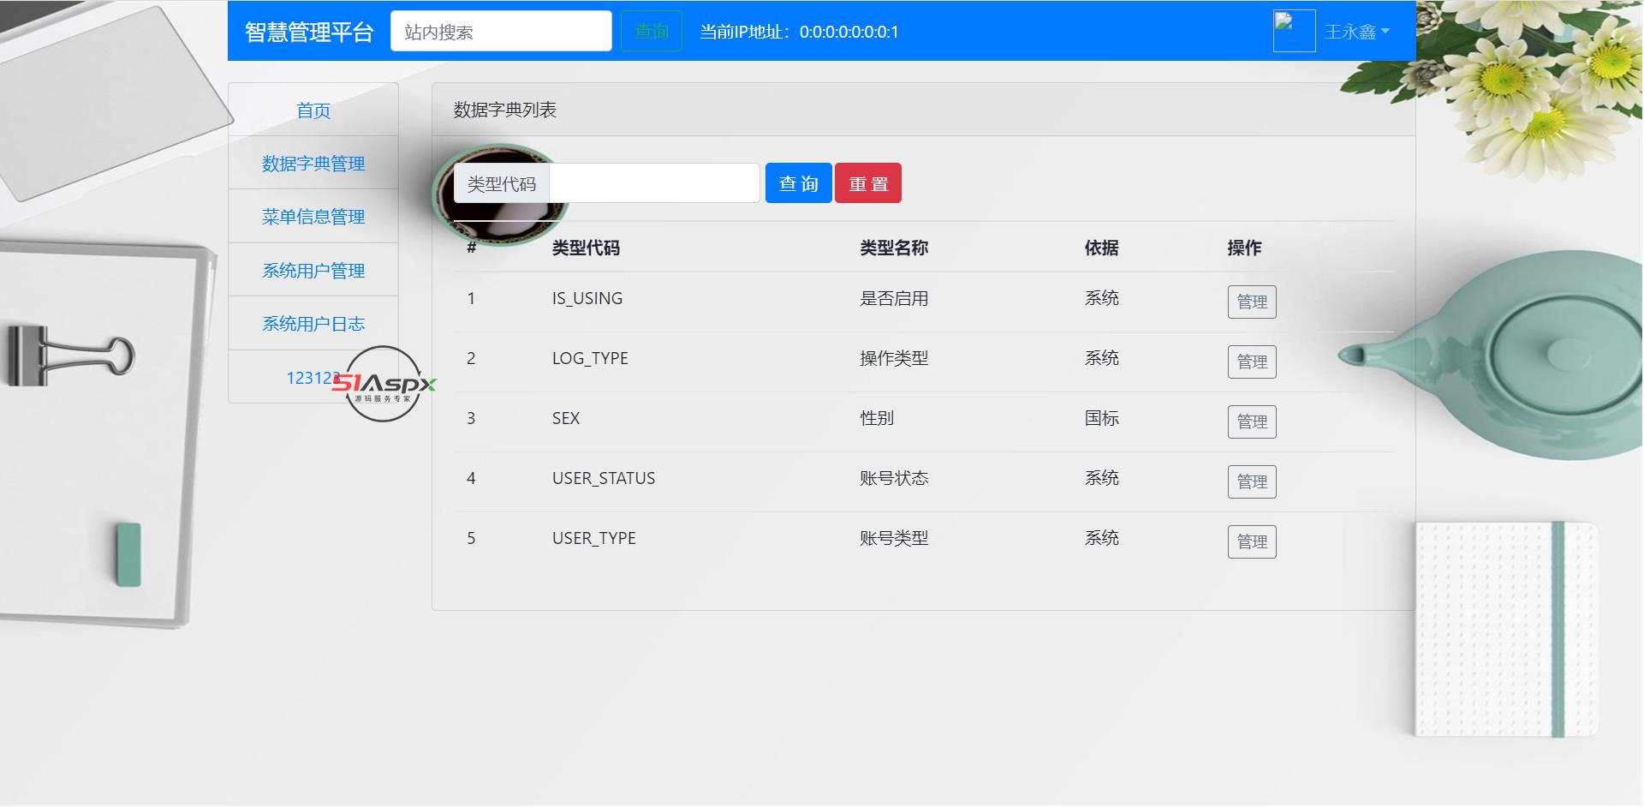Select the USER_STATUS type code cell

click(x=604, y=478)
